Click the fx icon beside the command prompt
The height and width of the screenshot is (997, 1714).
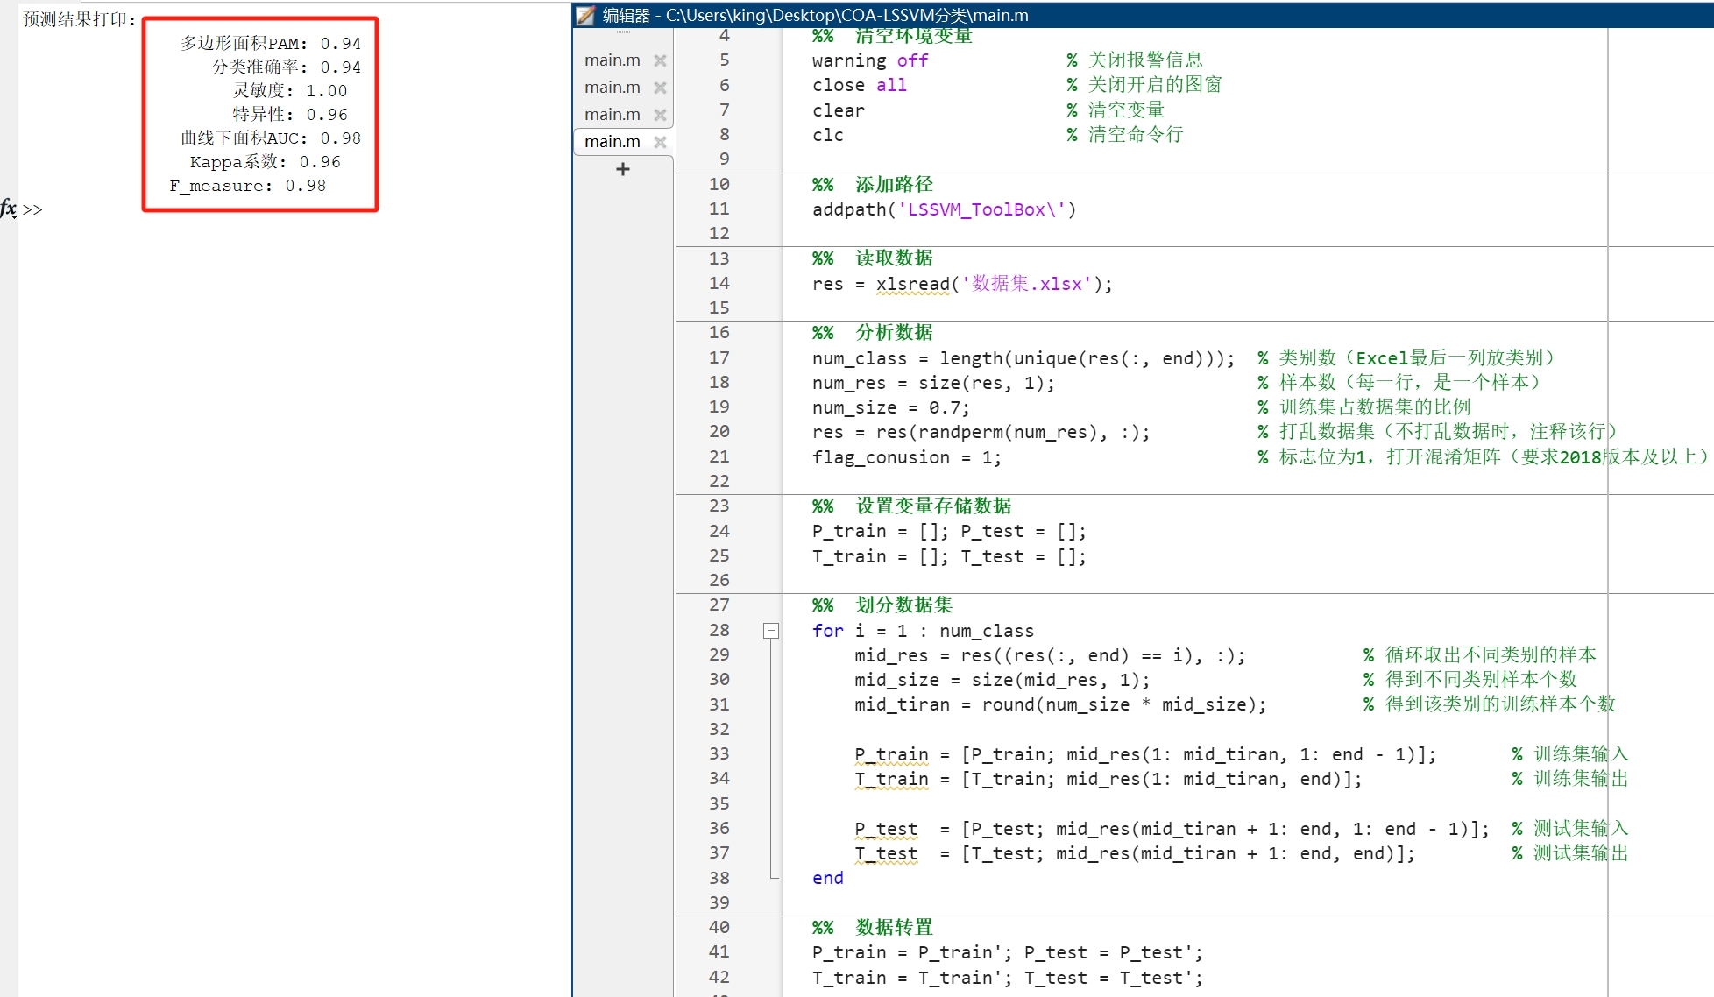click(7, 209)
